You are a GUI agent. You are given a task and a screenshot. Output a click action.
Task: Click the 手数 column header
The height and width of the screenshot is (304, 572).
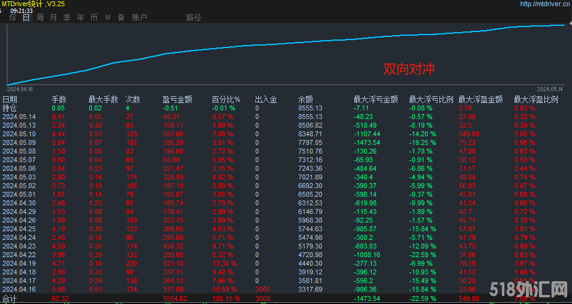coord(59,99)
